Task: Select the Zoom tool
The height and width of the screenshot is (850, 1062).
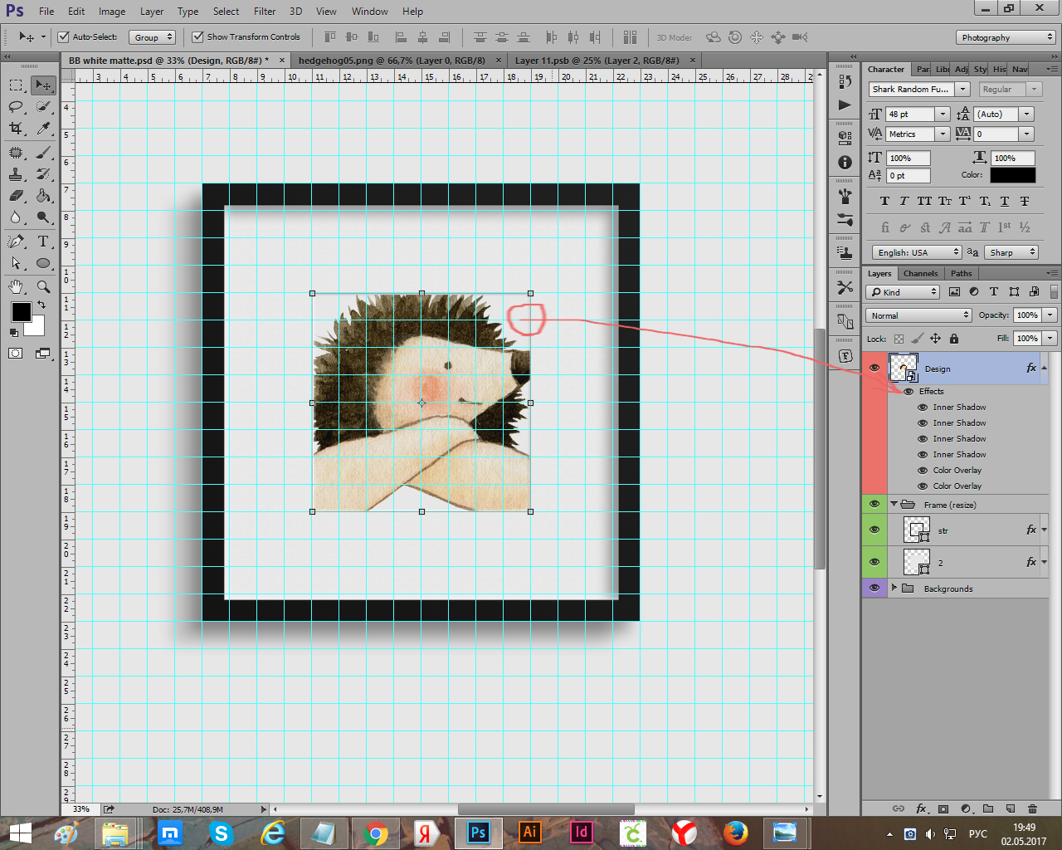Action: pyautogui.click(x=43, y=286)
